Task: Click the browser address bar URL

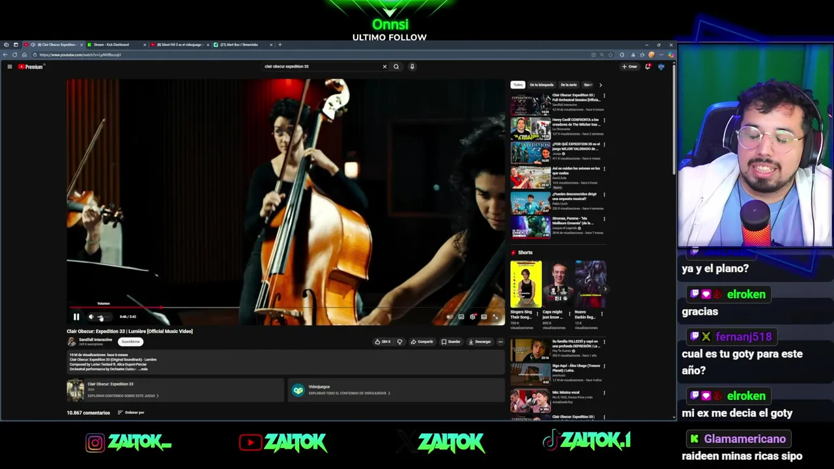Action: (80, 55)
